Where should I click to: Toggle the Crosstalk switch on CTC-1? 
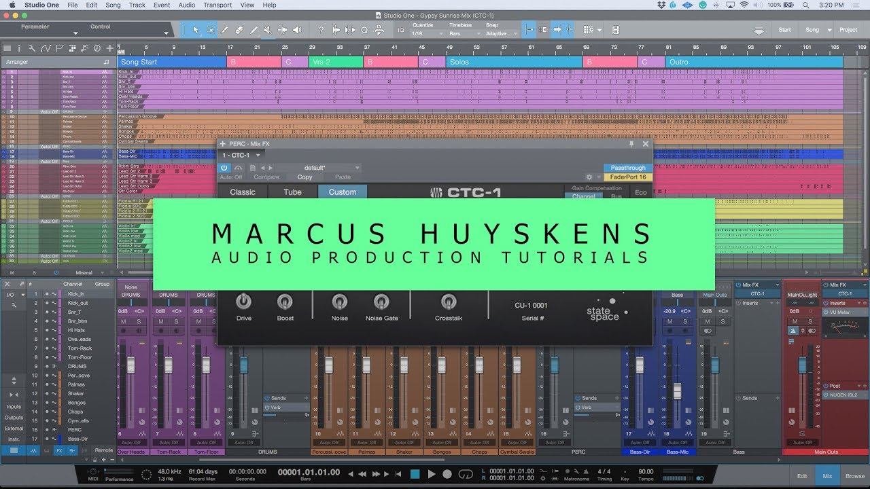(448, 302)
